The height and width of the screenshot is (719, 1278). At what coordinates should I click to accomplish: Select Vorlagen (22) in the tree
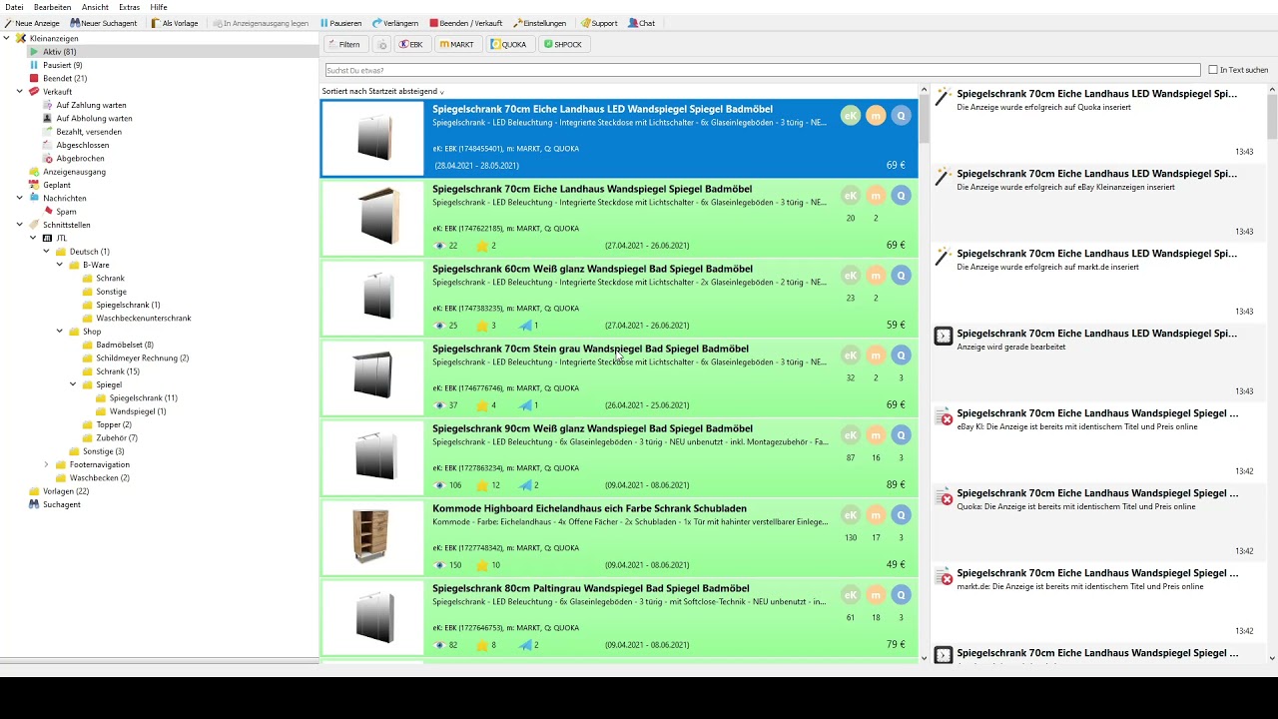tap(66, 491)
